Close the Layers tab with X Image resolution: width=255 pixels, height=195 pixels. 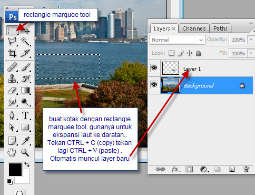[173, 28]
